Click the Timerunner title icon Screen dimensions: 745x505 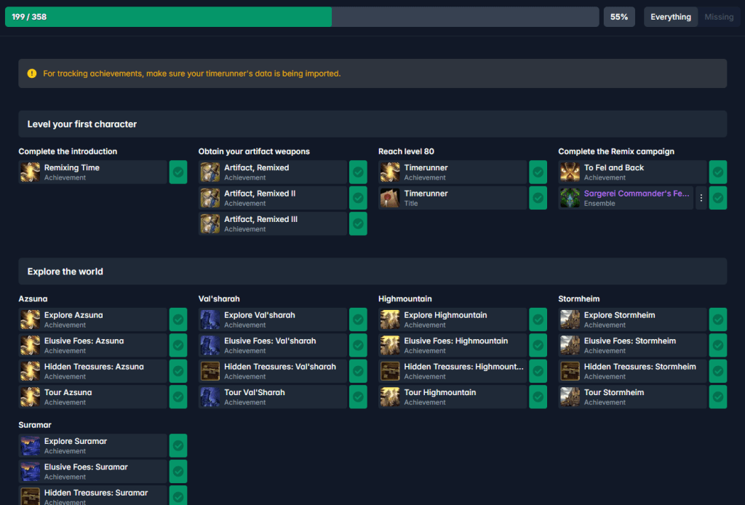(x=390, y=198)
